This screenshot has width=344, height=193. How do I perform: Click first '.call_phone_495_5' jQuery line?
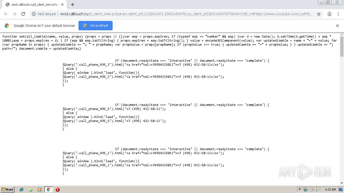pyautogui.click(x=114, y=109)
